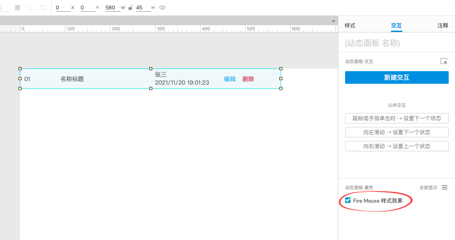Open the 注释 tab
Image resolution: width=455 pixels, height=240 pixels.
[443, 26]
